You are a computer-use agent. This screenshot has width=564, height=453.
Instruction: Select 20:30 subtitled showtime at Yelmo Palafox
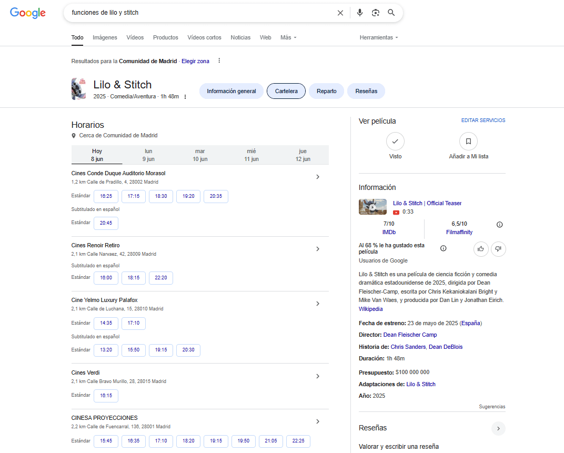188,350
